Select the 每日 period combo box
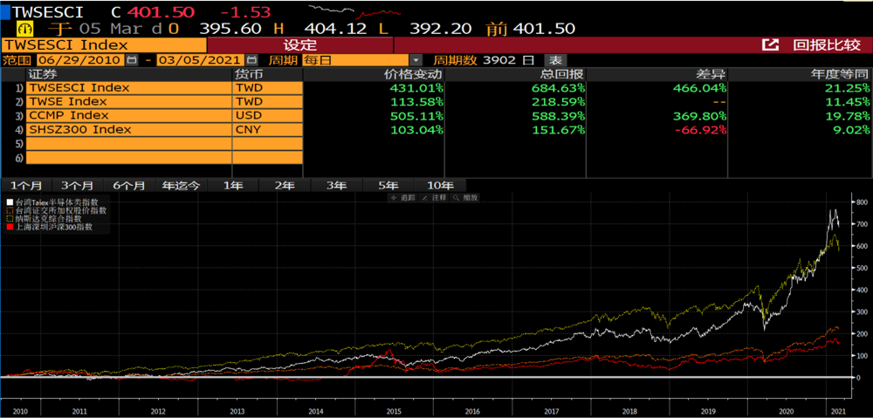The image size is (873, 418). point(356,60)
